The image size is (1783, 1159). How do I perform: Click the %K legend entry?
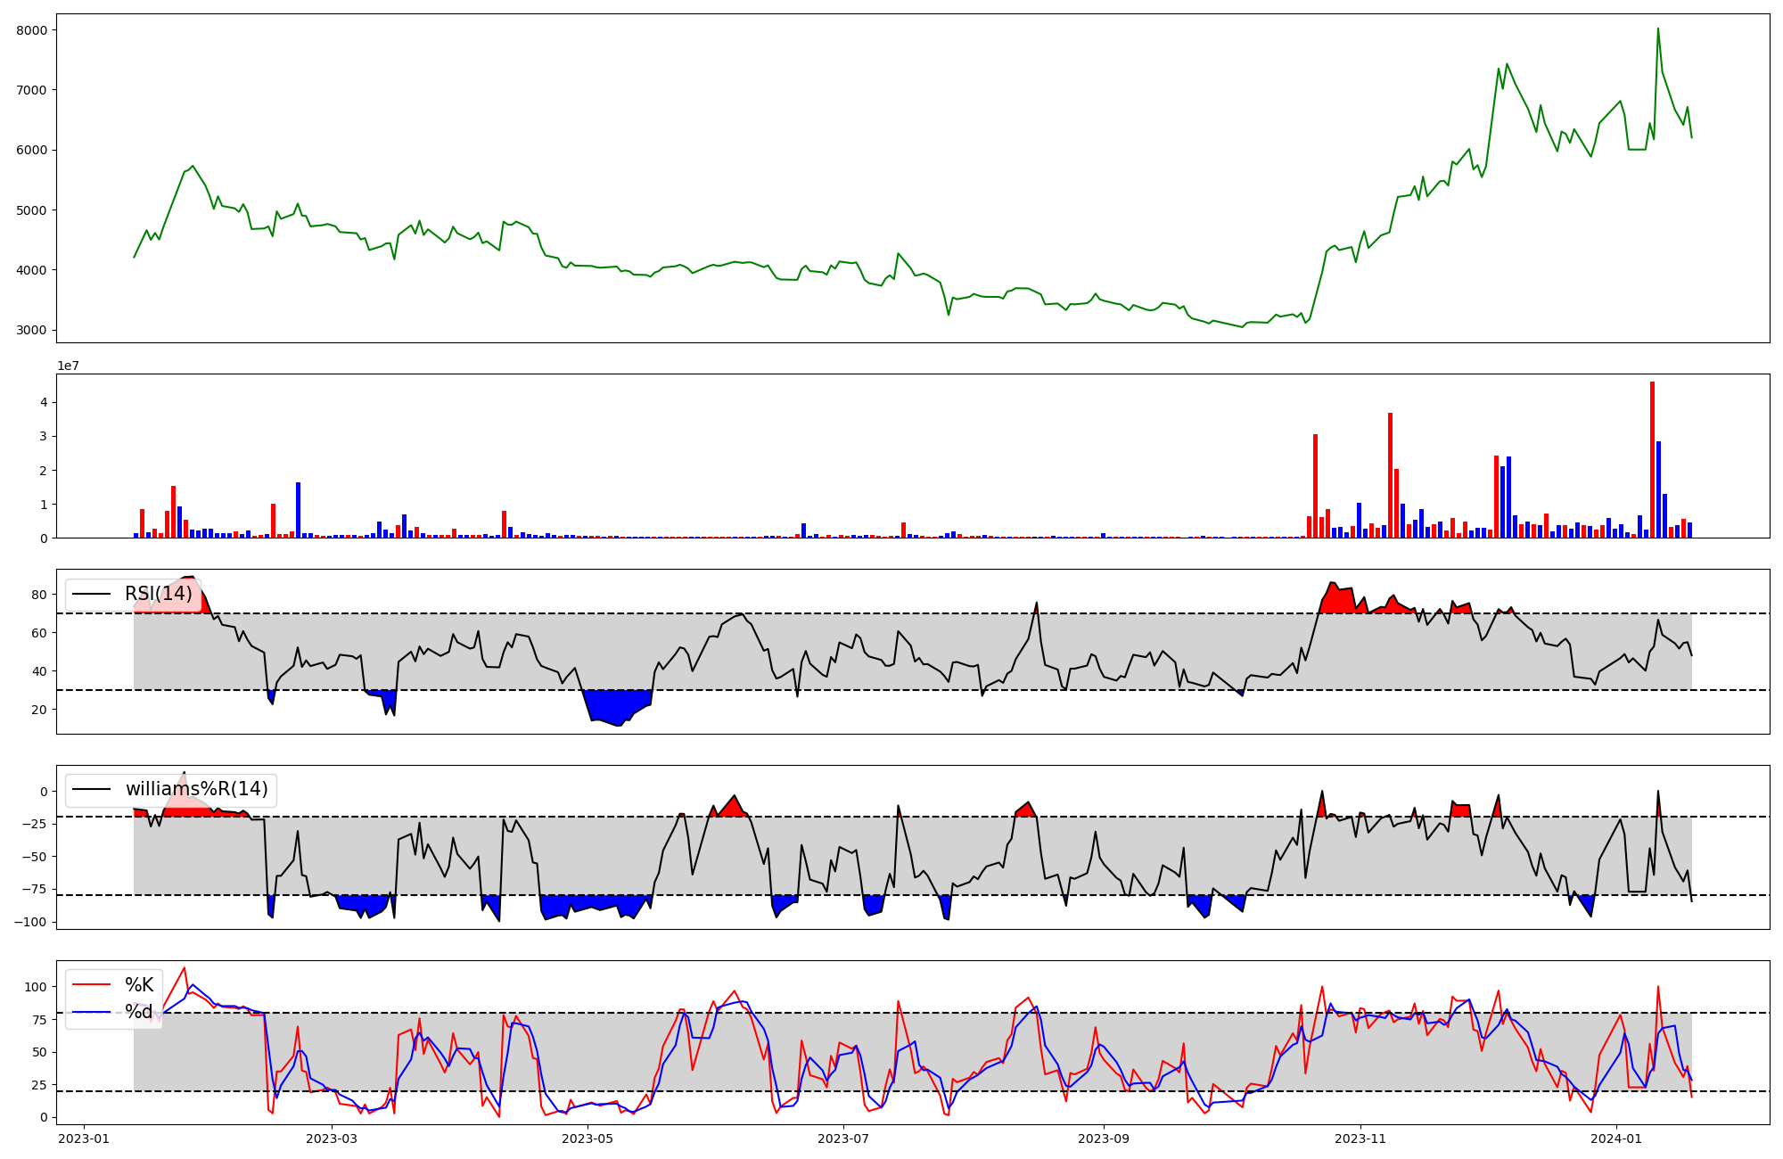click(139, 985)
